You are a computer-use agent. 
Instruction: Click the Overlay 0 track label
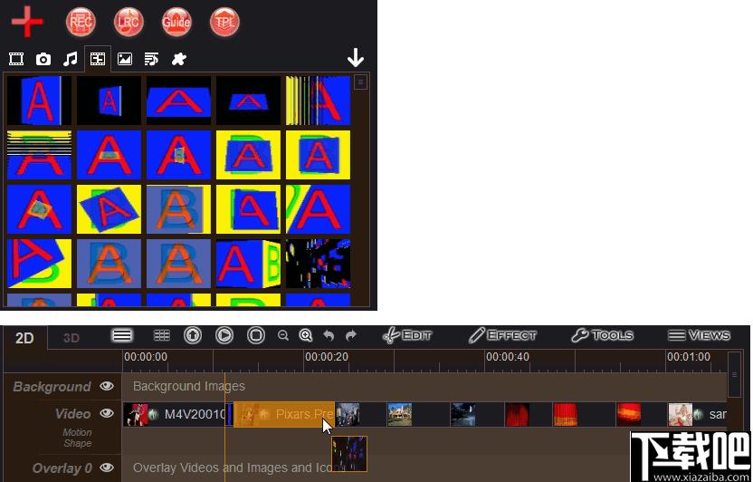point(62,468)
